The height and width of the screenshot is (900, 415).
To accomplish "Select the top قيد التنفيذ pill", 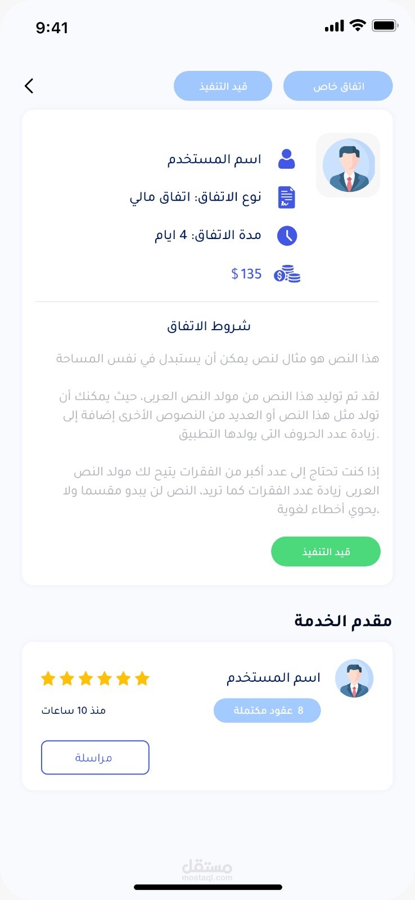I will point(223,86).
